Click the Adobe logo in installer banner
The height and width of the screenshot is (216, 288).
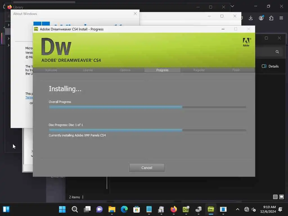[x=246, y=42]
